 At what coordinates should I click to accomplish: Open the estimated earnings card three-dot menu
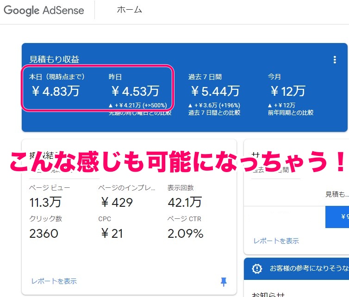point(335,60)
